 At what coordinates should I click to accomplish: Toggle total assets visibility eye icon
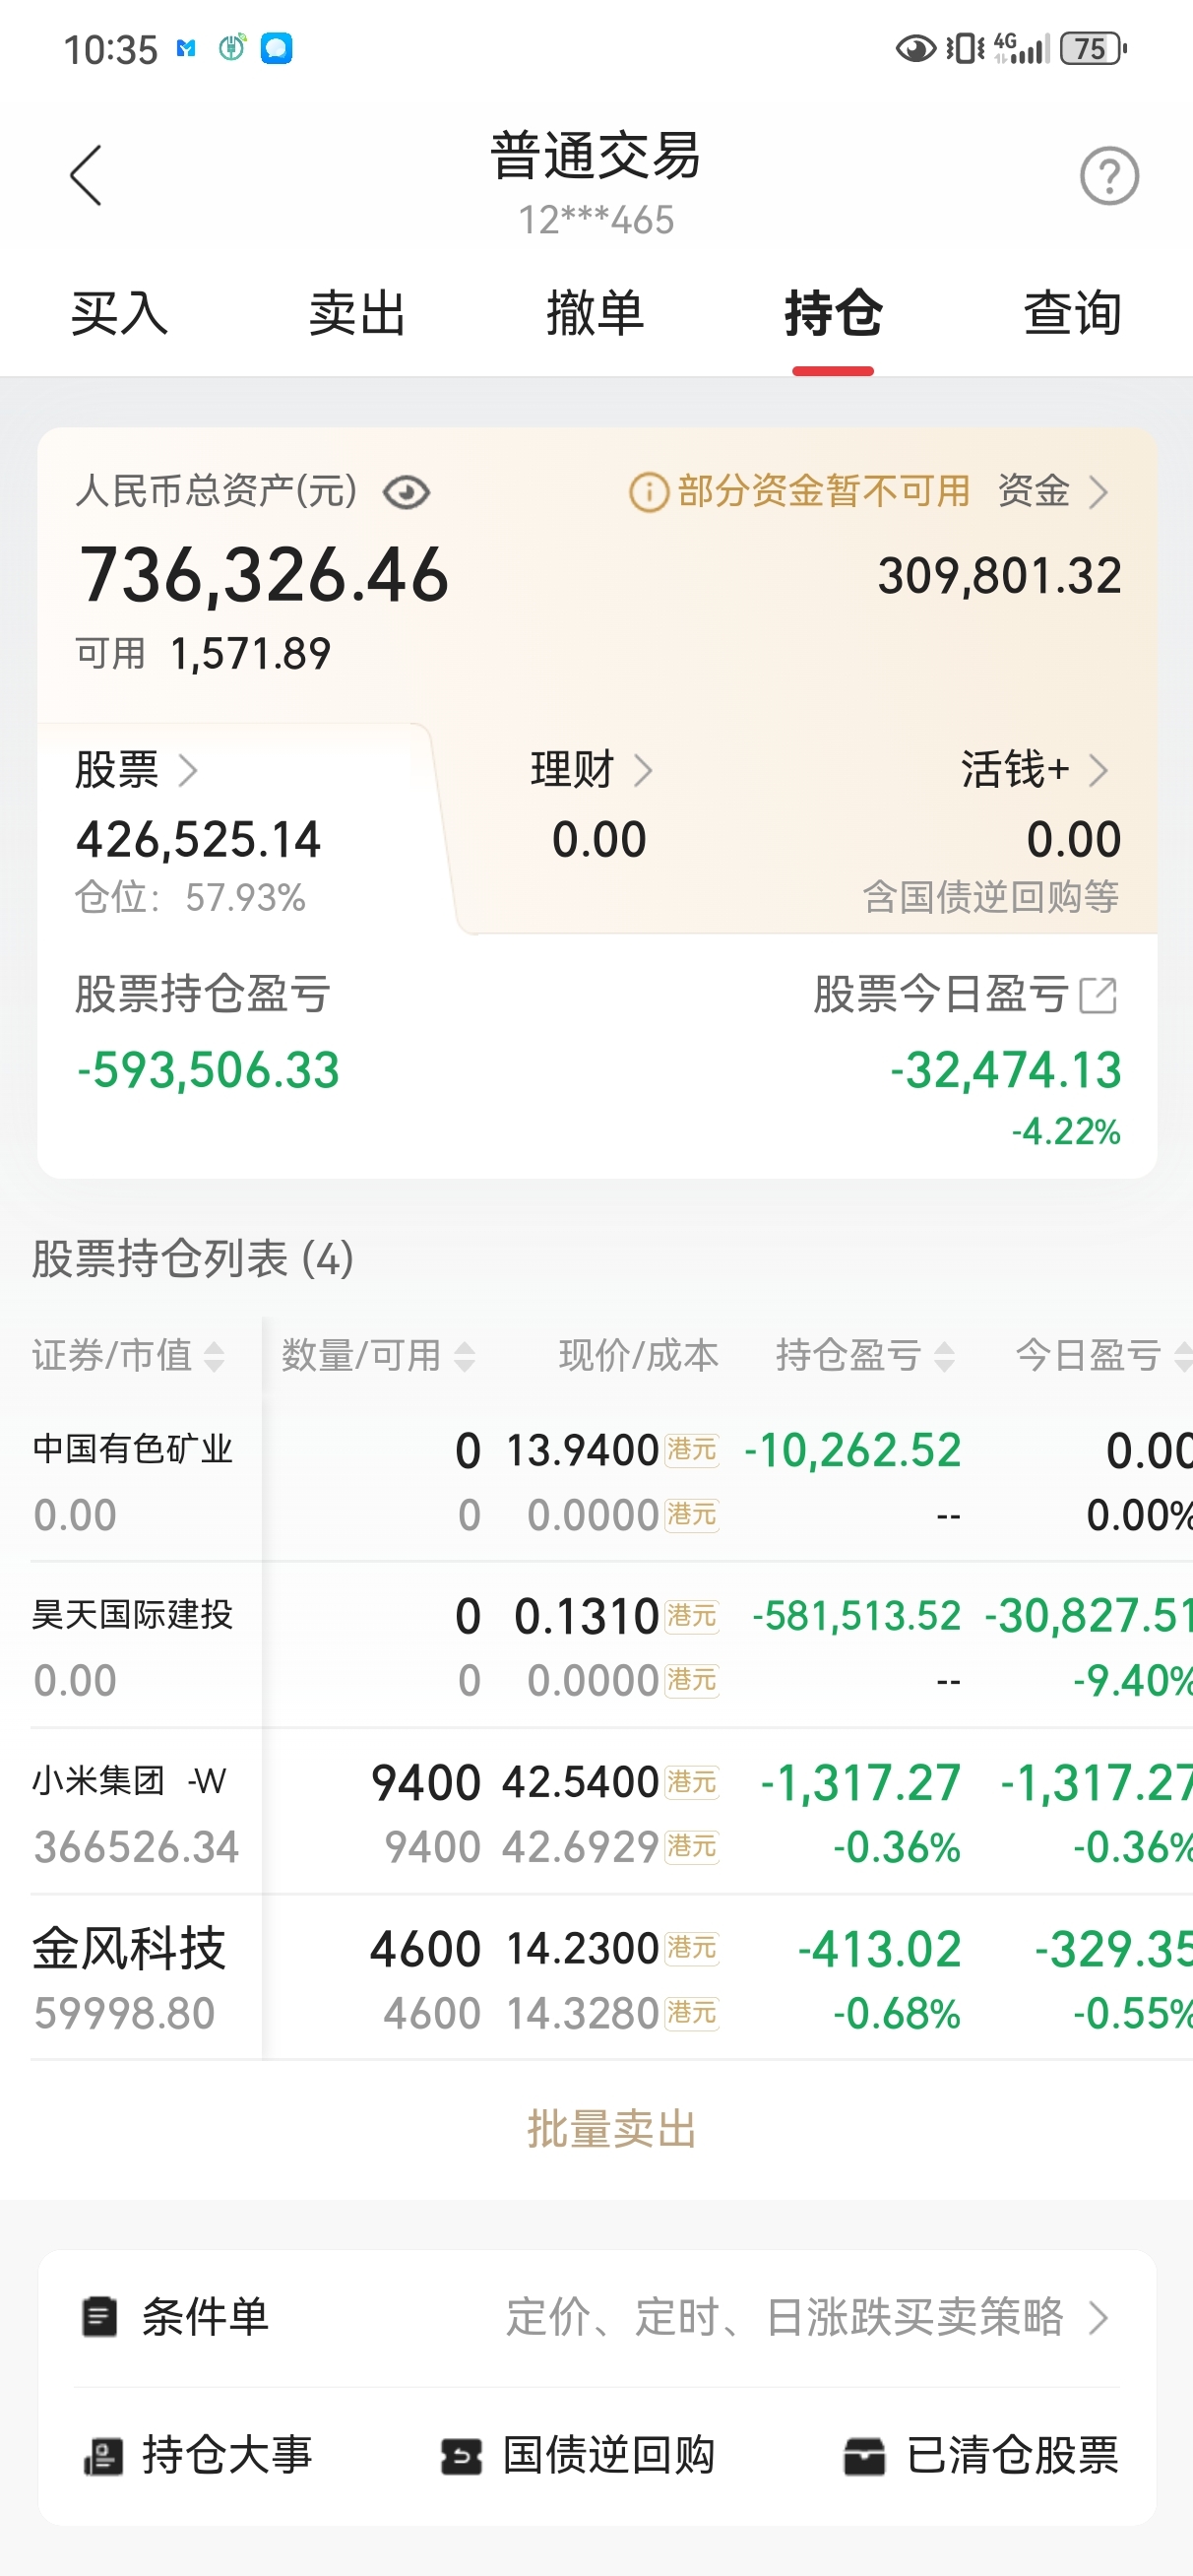tap(406, 492)
